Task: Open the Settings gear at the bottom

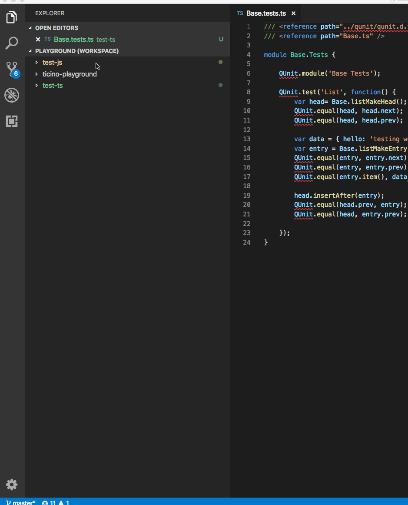Action: [x=11, y=485]
